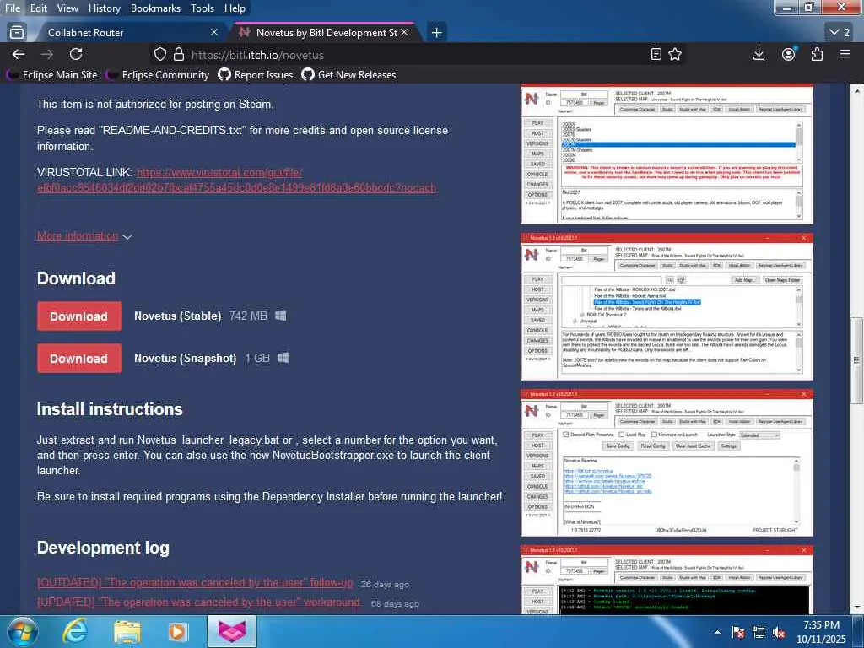Image resolution: width=864 pixels, height=648 pixels.
Task: Open the View menu
Action: pyautogui.click(x=67, y=8)
